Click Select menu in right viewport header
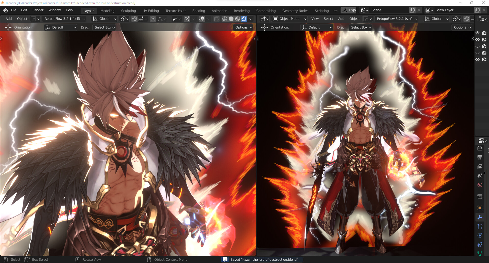 tap(328, 19)
